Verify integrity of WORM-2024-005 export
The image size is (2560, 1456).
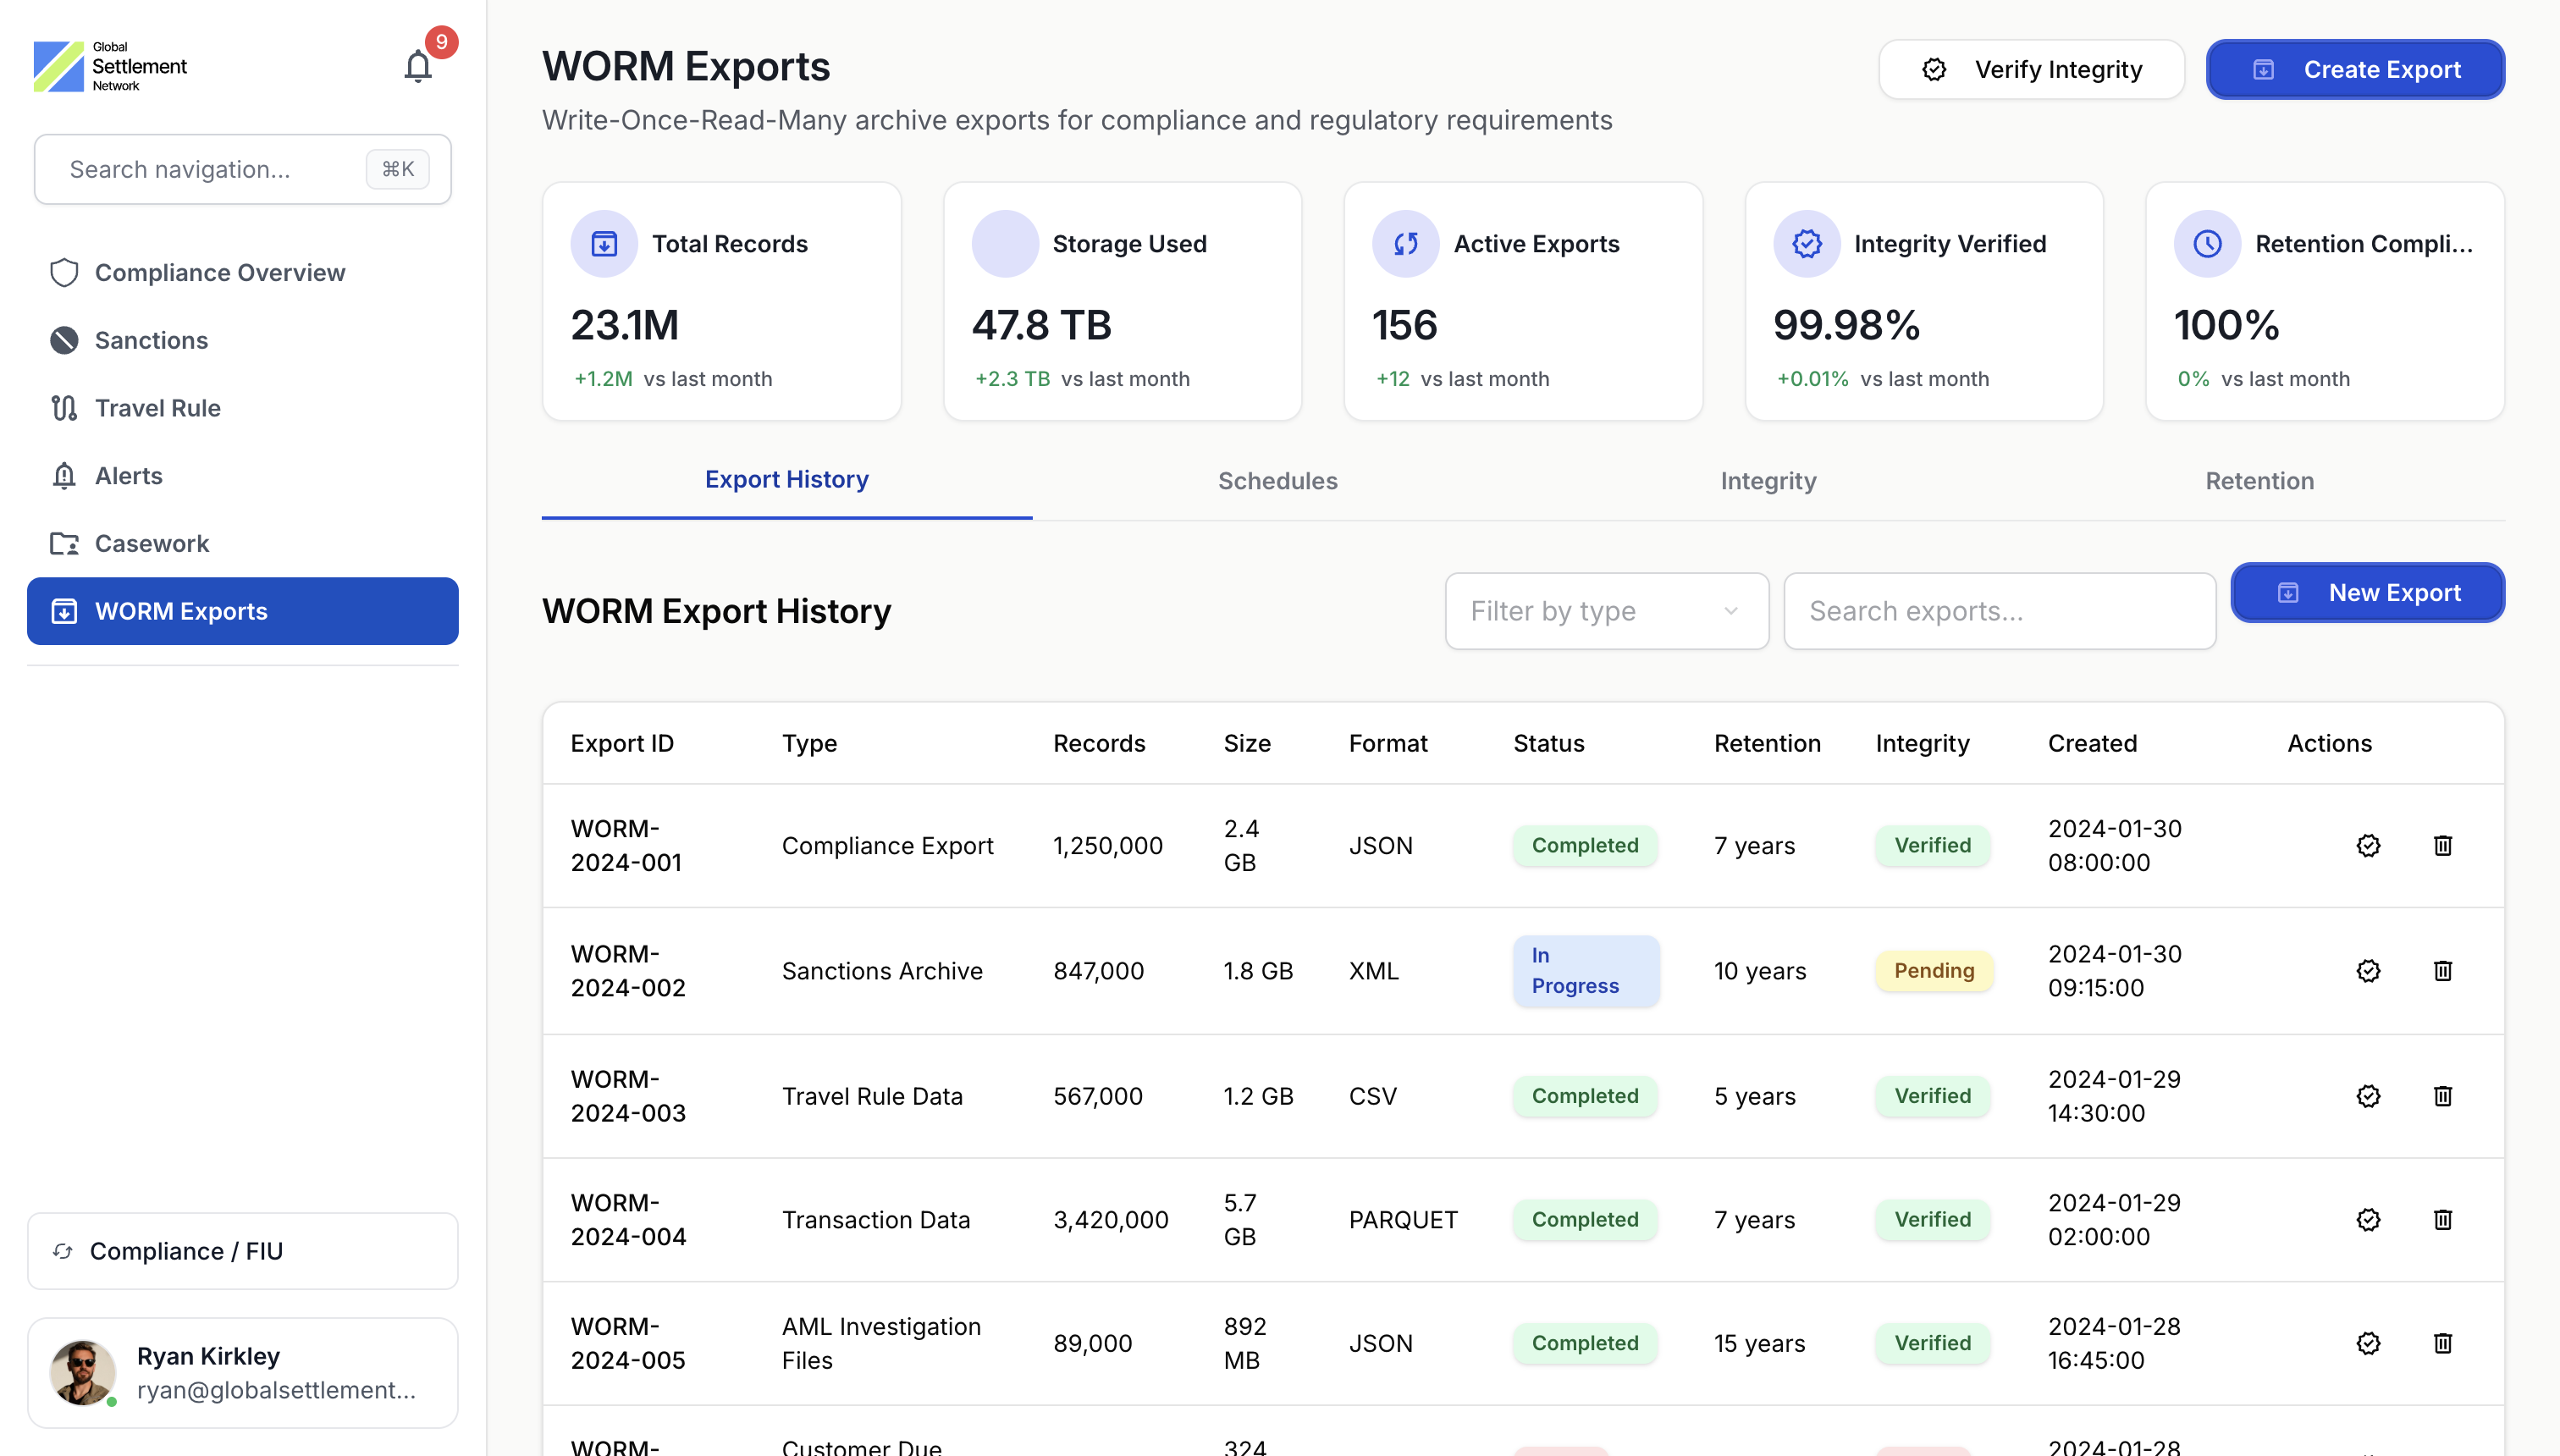pyautogui.click(x=2368, y=1343)
